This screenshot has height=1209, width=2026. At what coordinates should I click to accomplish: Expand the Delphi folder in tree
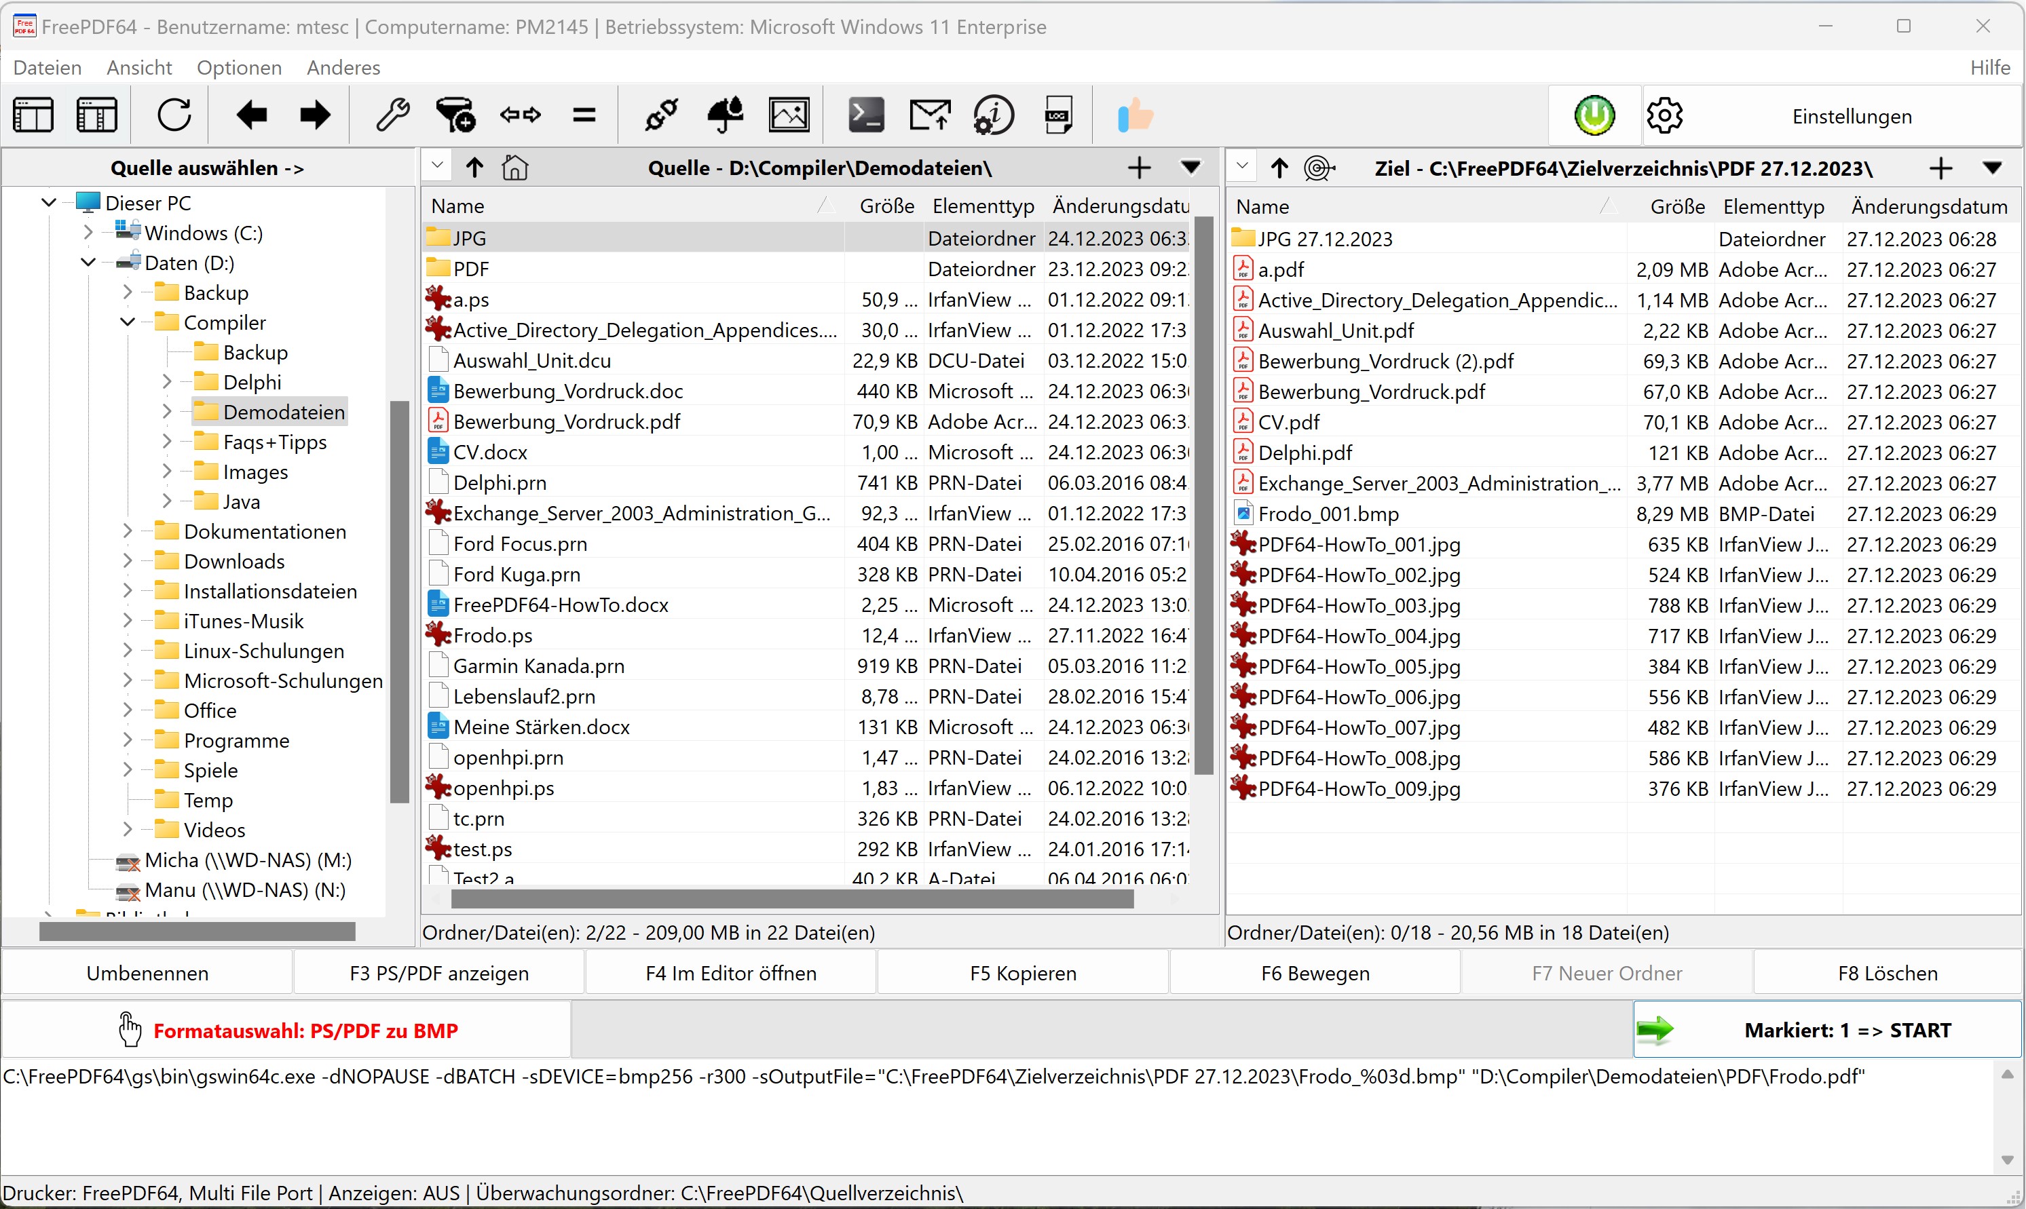point(167,382)
